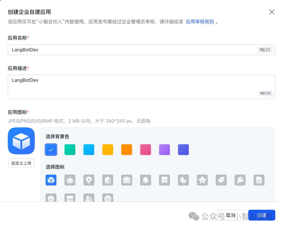
Task: Click the 应用描述 text area
Action: point(130,87)
